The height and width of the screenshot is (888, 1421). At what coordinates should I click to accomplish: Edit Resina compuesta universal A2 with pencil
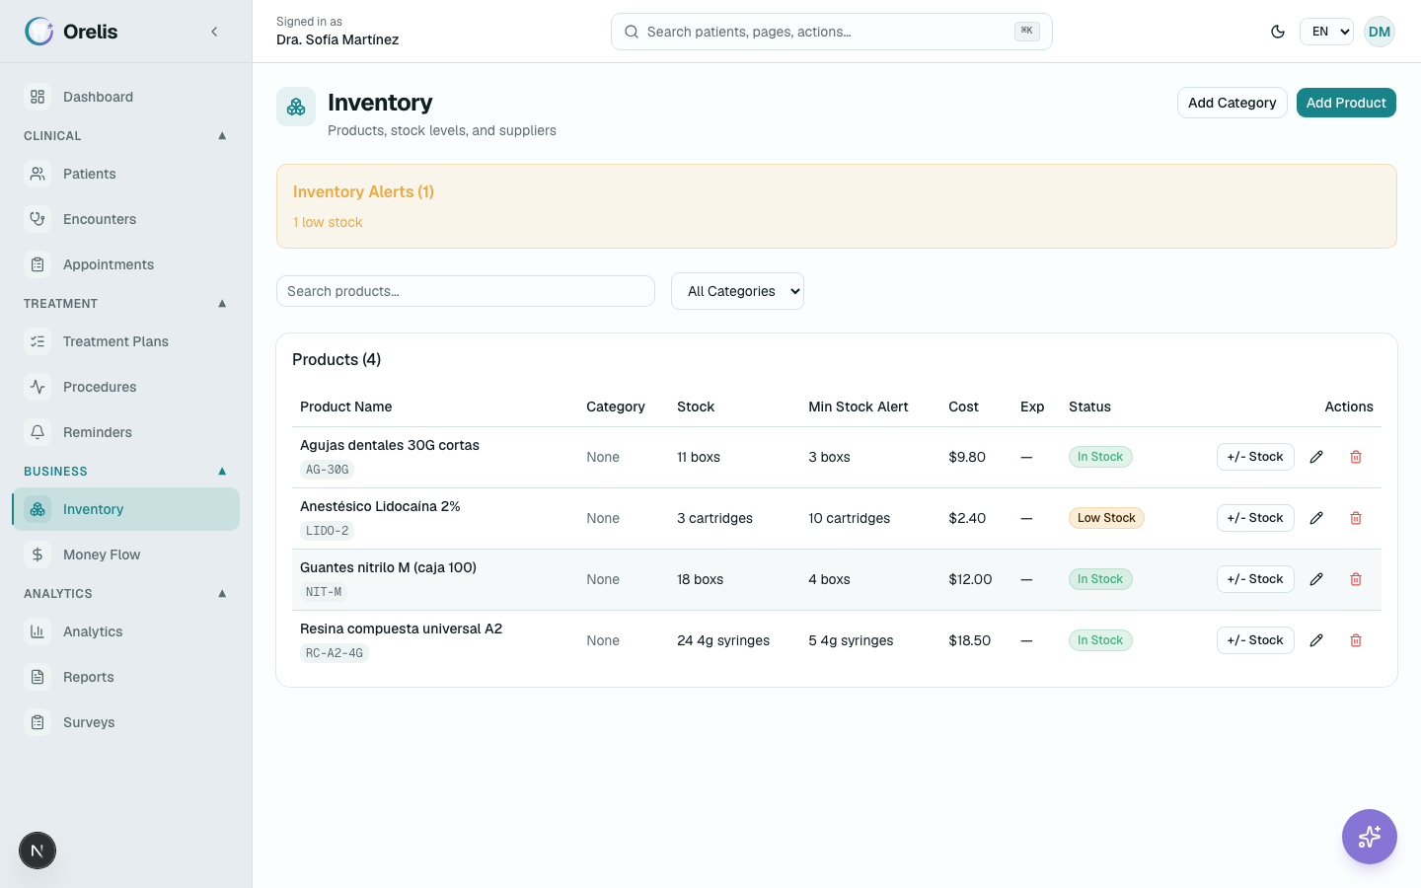click(x=1316, y=640)
